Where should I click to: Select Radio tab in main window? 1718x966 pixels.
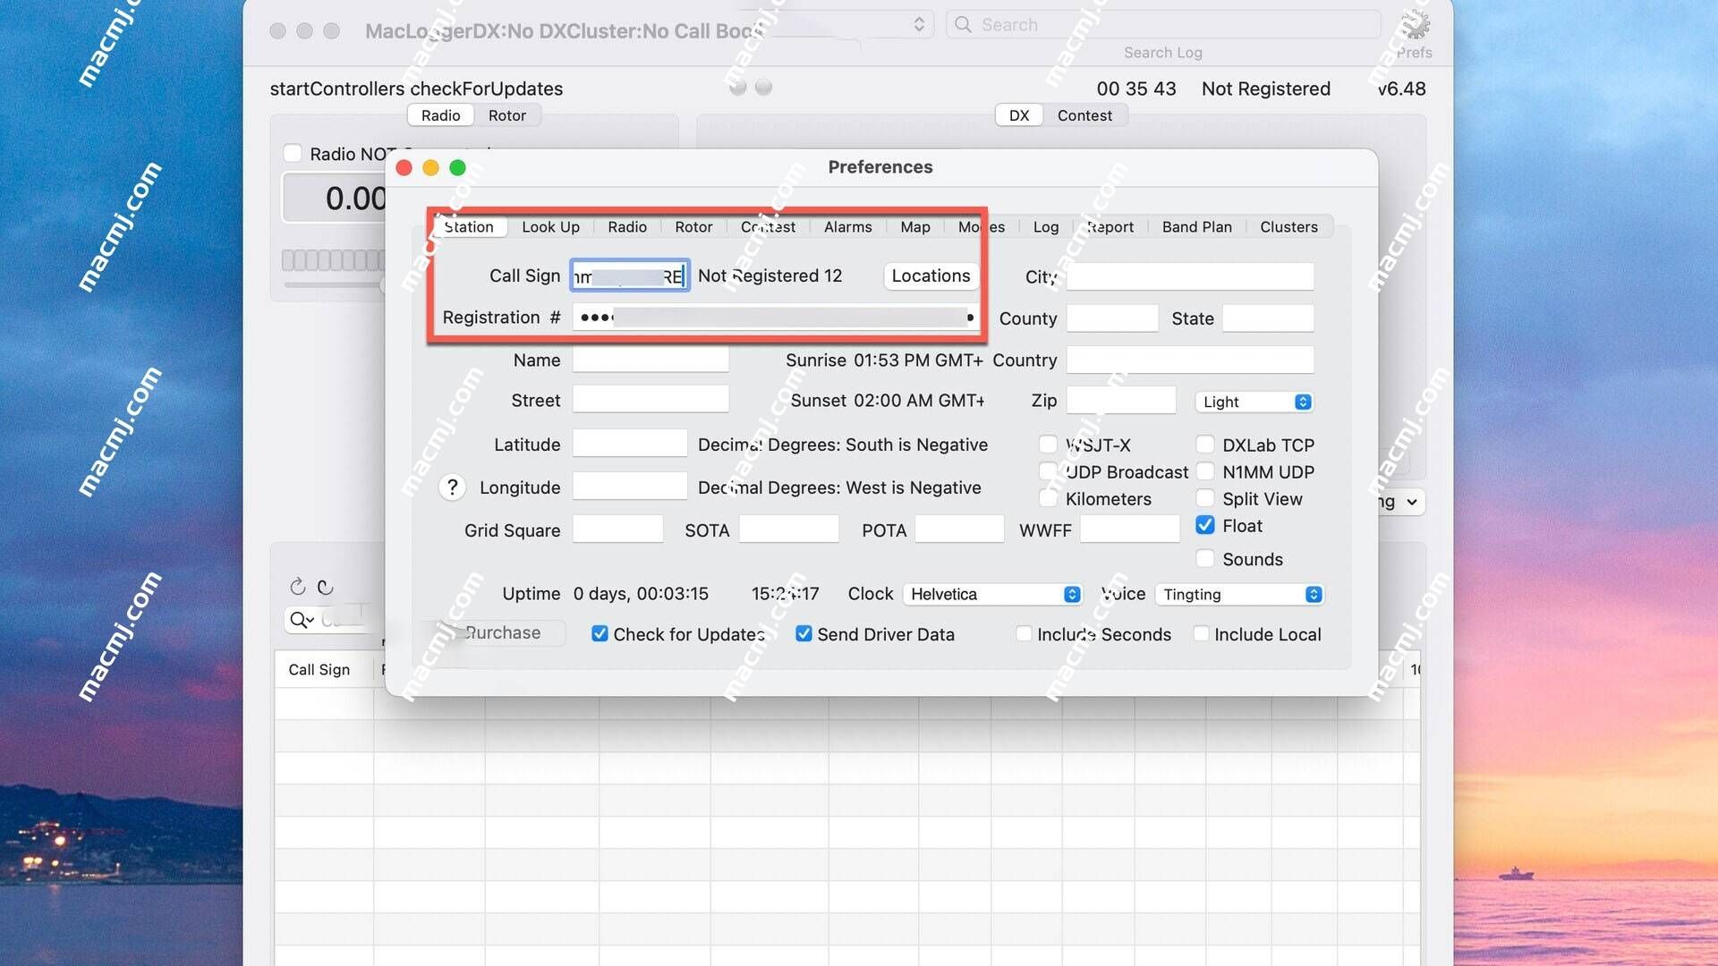coord(440,115)
